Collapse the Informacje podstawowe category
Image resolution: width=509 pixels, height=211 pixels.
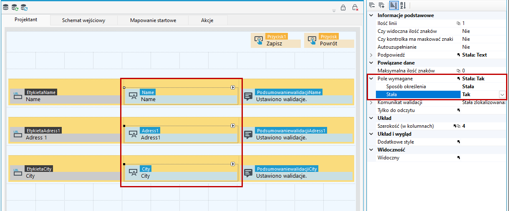(x=372, y=15)
